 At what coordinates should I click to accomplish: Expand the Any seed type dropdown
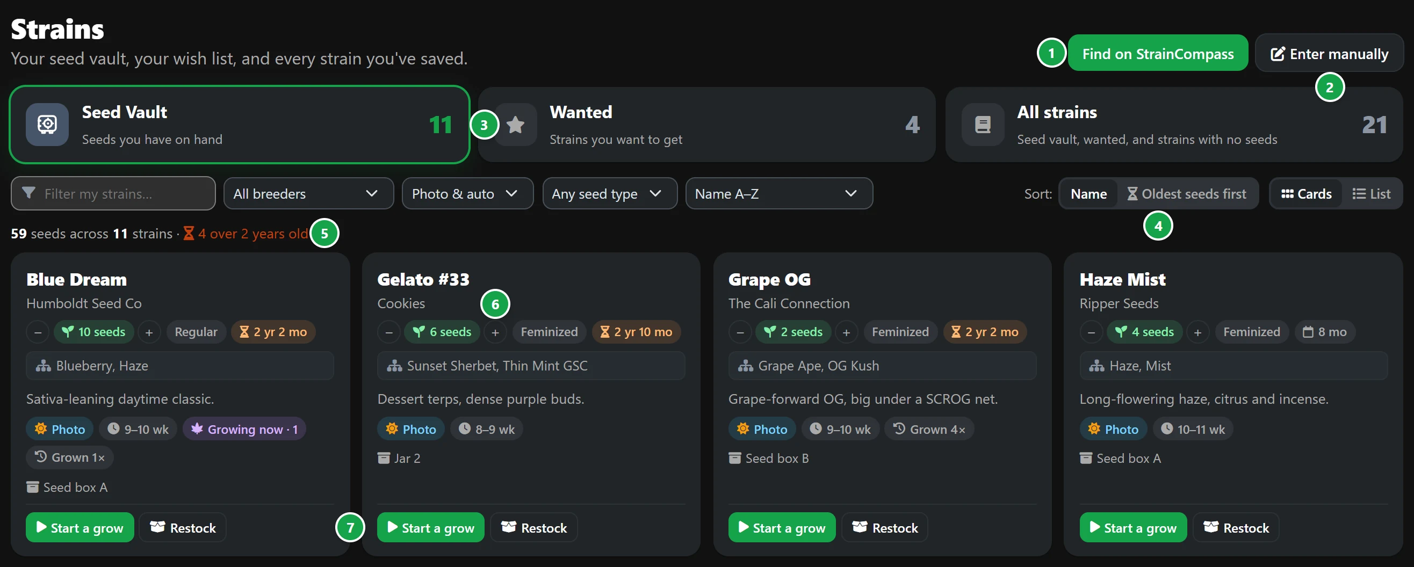[609, 194]
